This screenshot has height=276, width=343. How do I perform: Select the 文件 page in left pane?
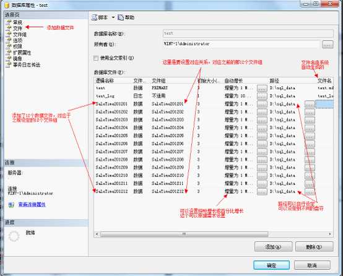[x=17, y=28]
